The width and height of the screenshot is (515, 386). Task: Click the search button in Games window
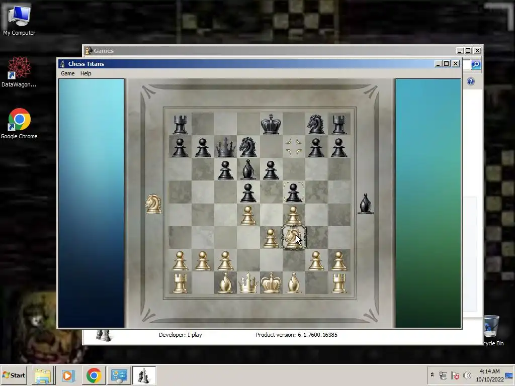point(476,65)
